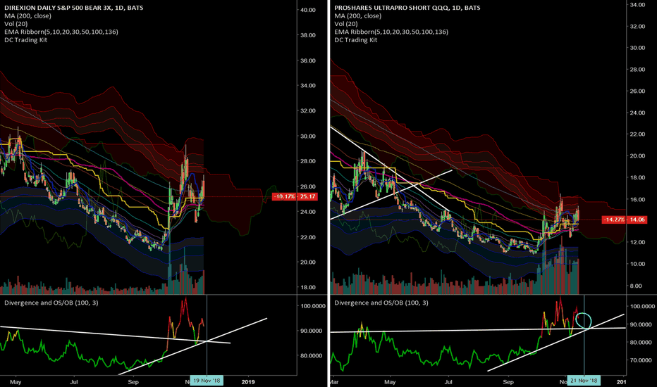Click the 19 Nov '18 date marker
Image resolution: width=657 pixels, height=387 pixels.
207,381
